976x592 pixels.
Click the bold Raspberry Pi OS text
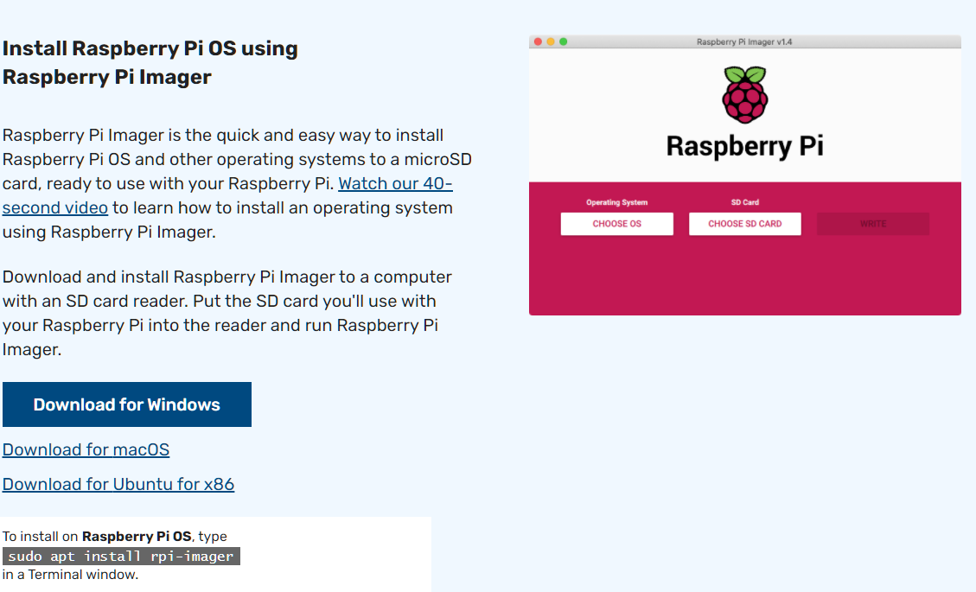coord(137,537)
